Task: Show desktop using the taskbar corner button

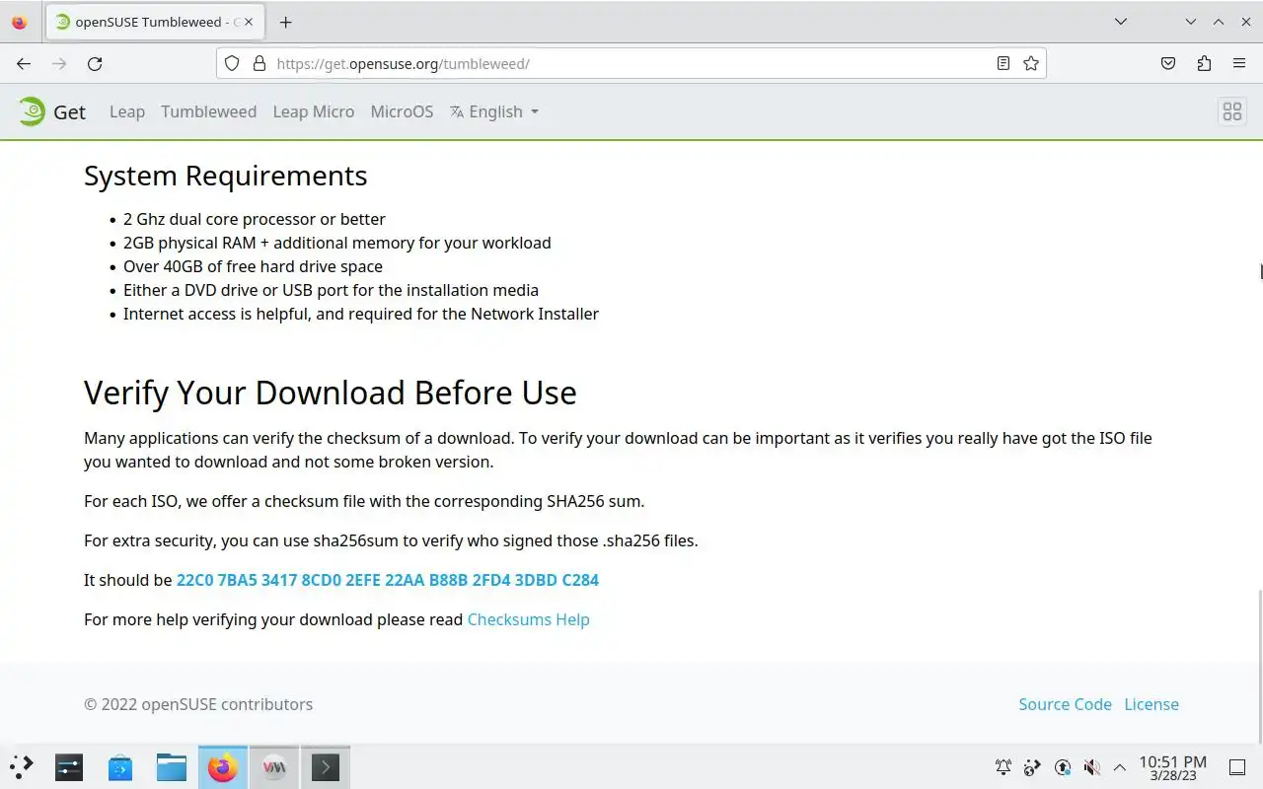Action: [1237, 766]
